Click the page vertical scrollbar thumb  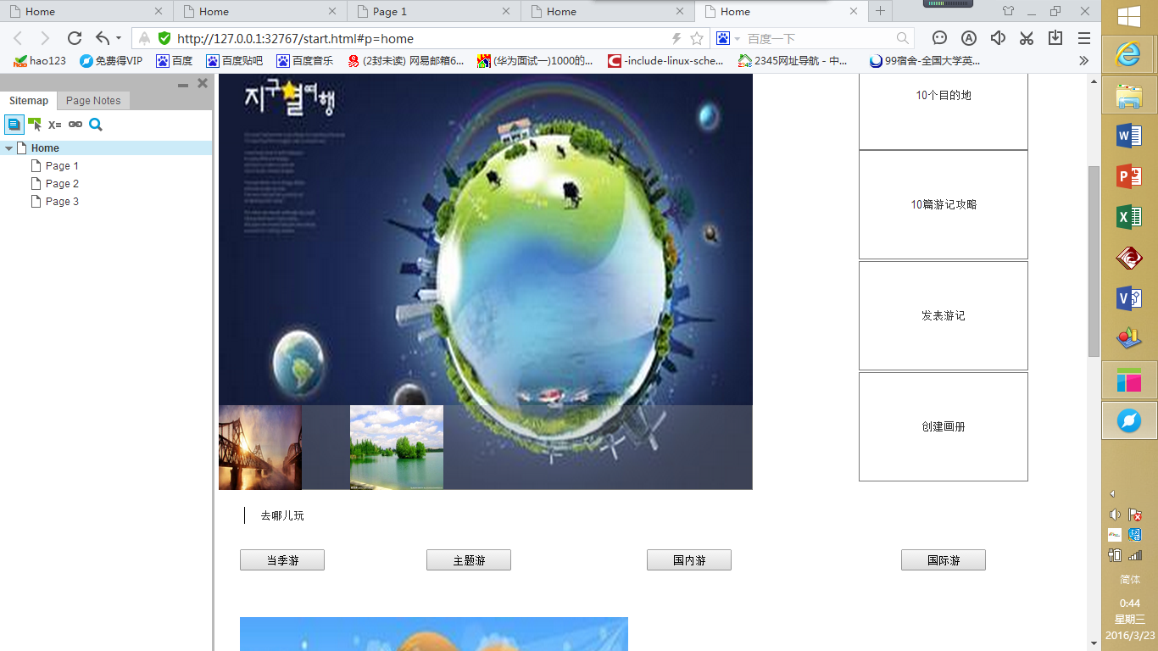(1094, 261)
